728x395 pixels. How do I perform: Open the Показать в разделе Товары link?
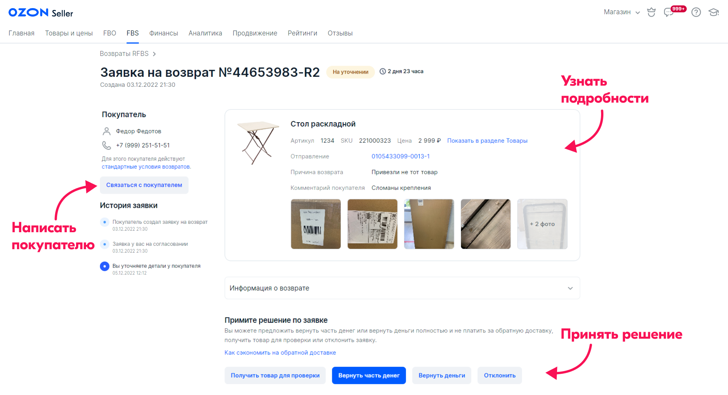pos(487,141)
